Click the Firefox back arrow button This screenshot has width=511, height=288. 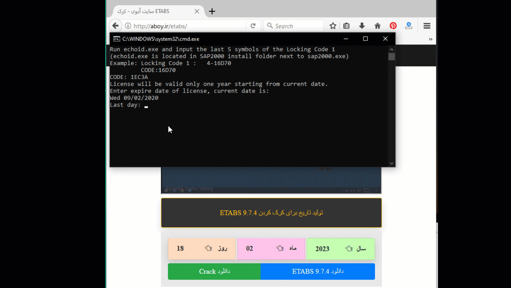tap(115, 26)
